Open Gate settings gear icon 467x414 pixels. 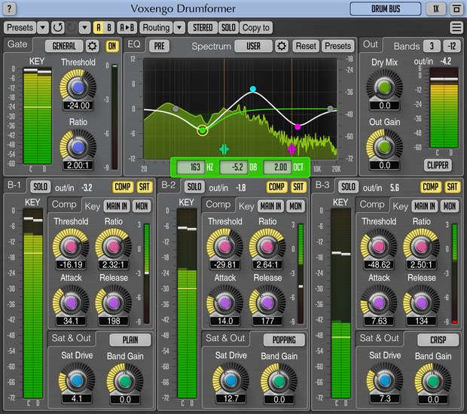coord(93,46)
